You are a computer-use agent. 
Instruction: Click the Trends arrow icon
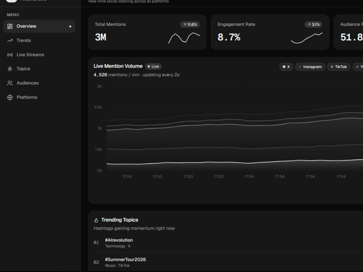[10, 41]
